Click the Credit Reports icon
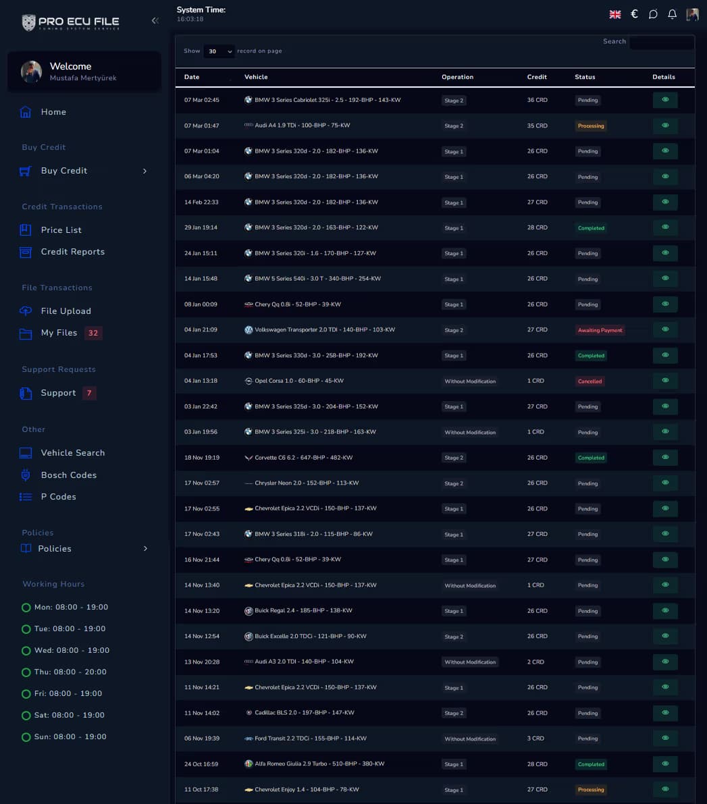The height and width of the screenshot is (804, 707). (x=25, y=251)
